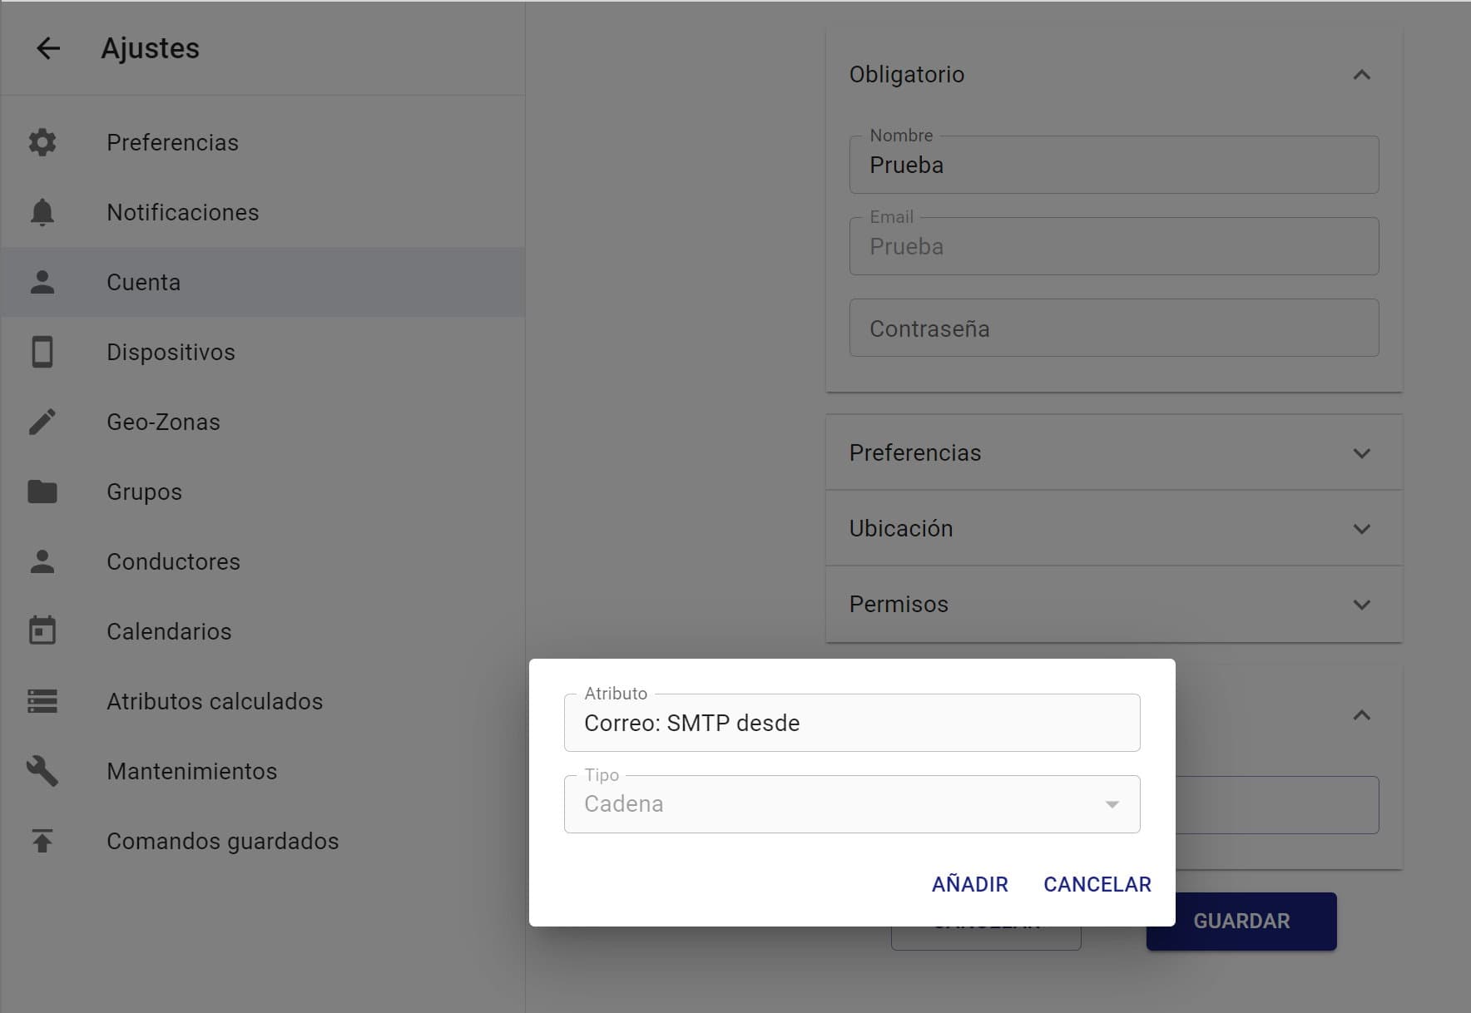Expand the Ubicación section
This screenshot has height=1013, width=1471.
point(1113,528)
